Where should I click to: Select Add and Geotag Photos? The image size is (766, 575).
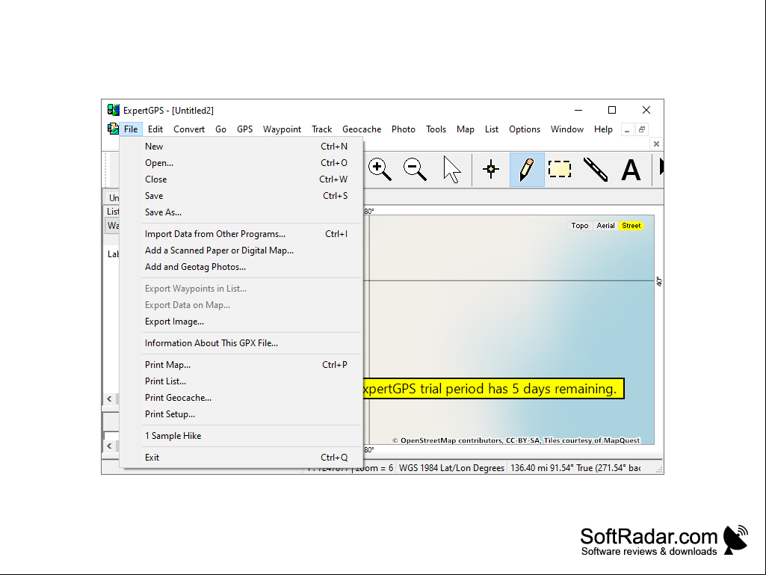241,267
